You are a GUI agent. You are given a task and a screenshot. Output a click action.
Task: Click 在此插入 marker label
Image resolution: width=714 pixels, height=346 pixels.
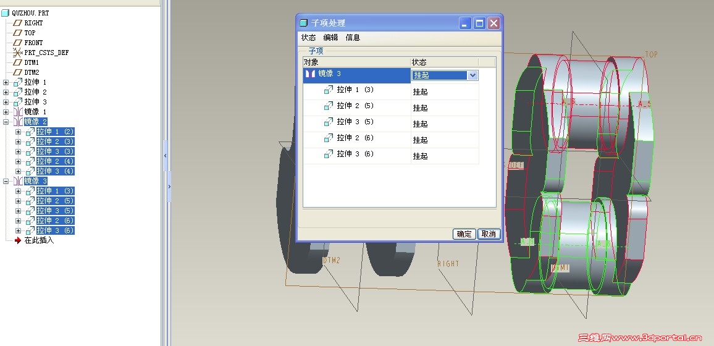[x=39, y=240]
